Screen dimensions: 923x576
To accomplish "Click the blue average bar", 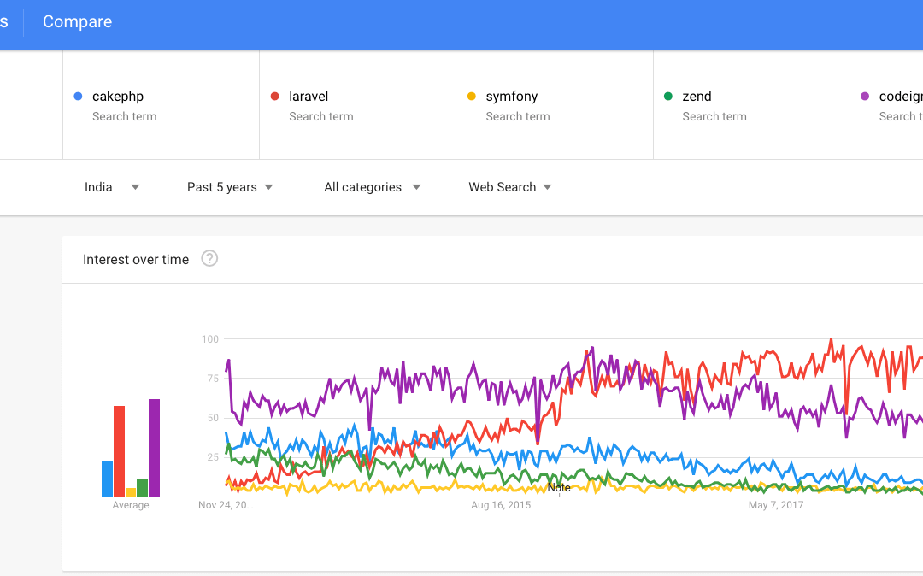I will 107,479.
